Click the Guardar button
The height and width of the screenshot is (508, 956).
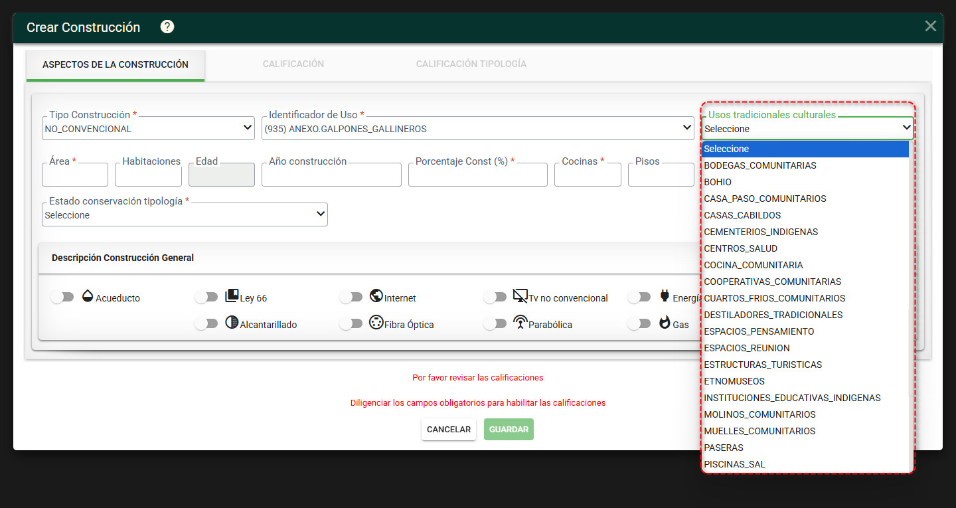coord(509,430)
